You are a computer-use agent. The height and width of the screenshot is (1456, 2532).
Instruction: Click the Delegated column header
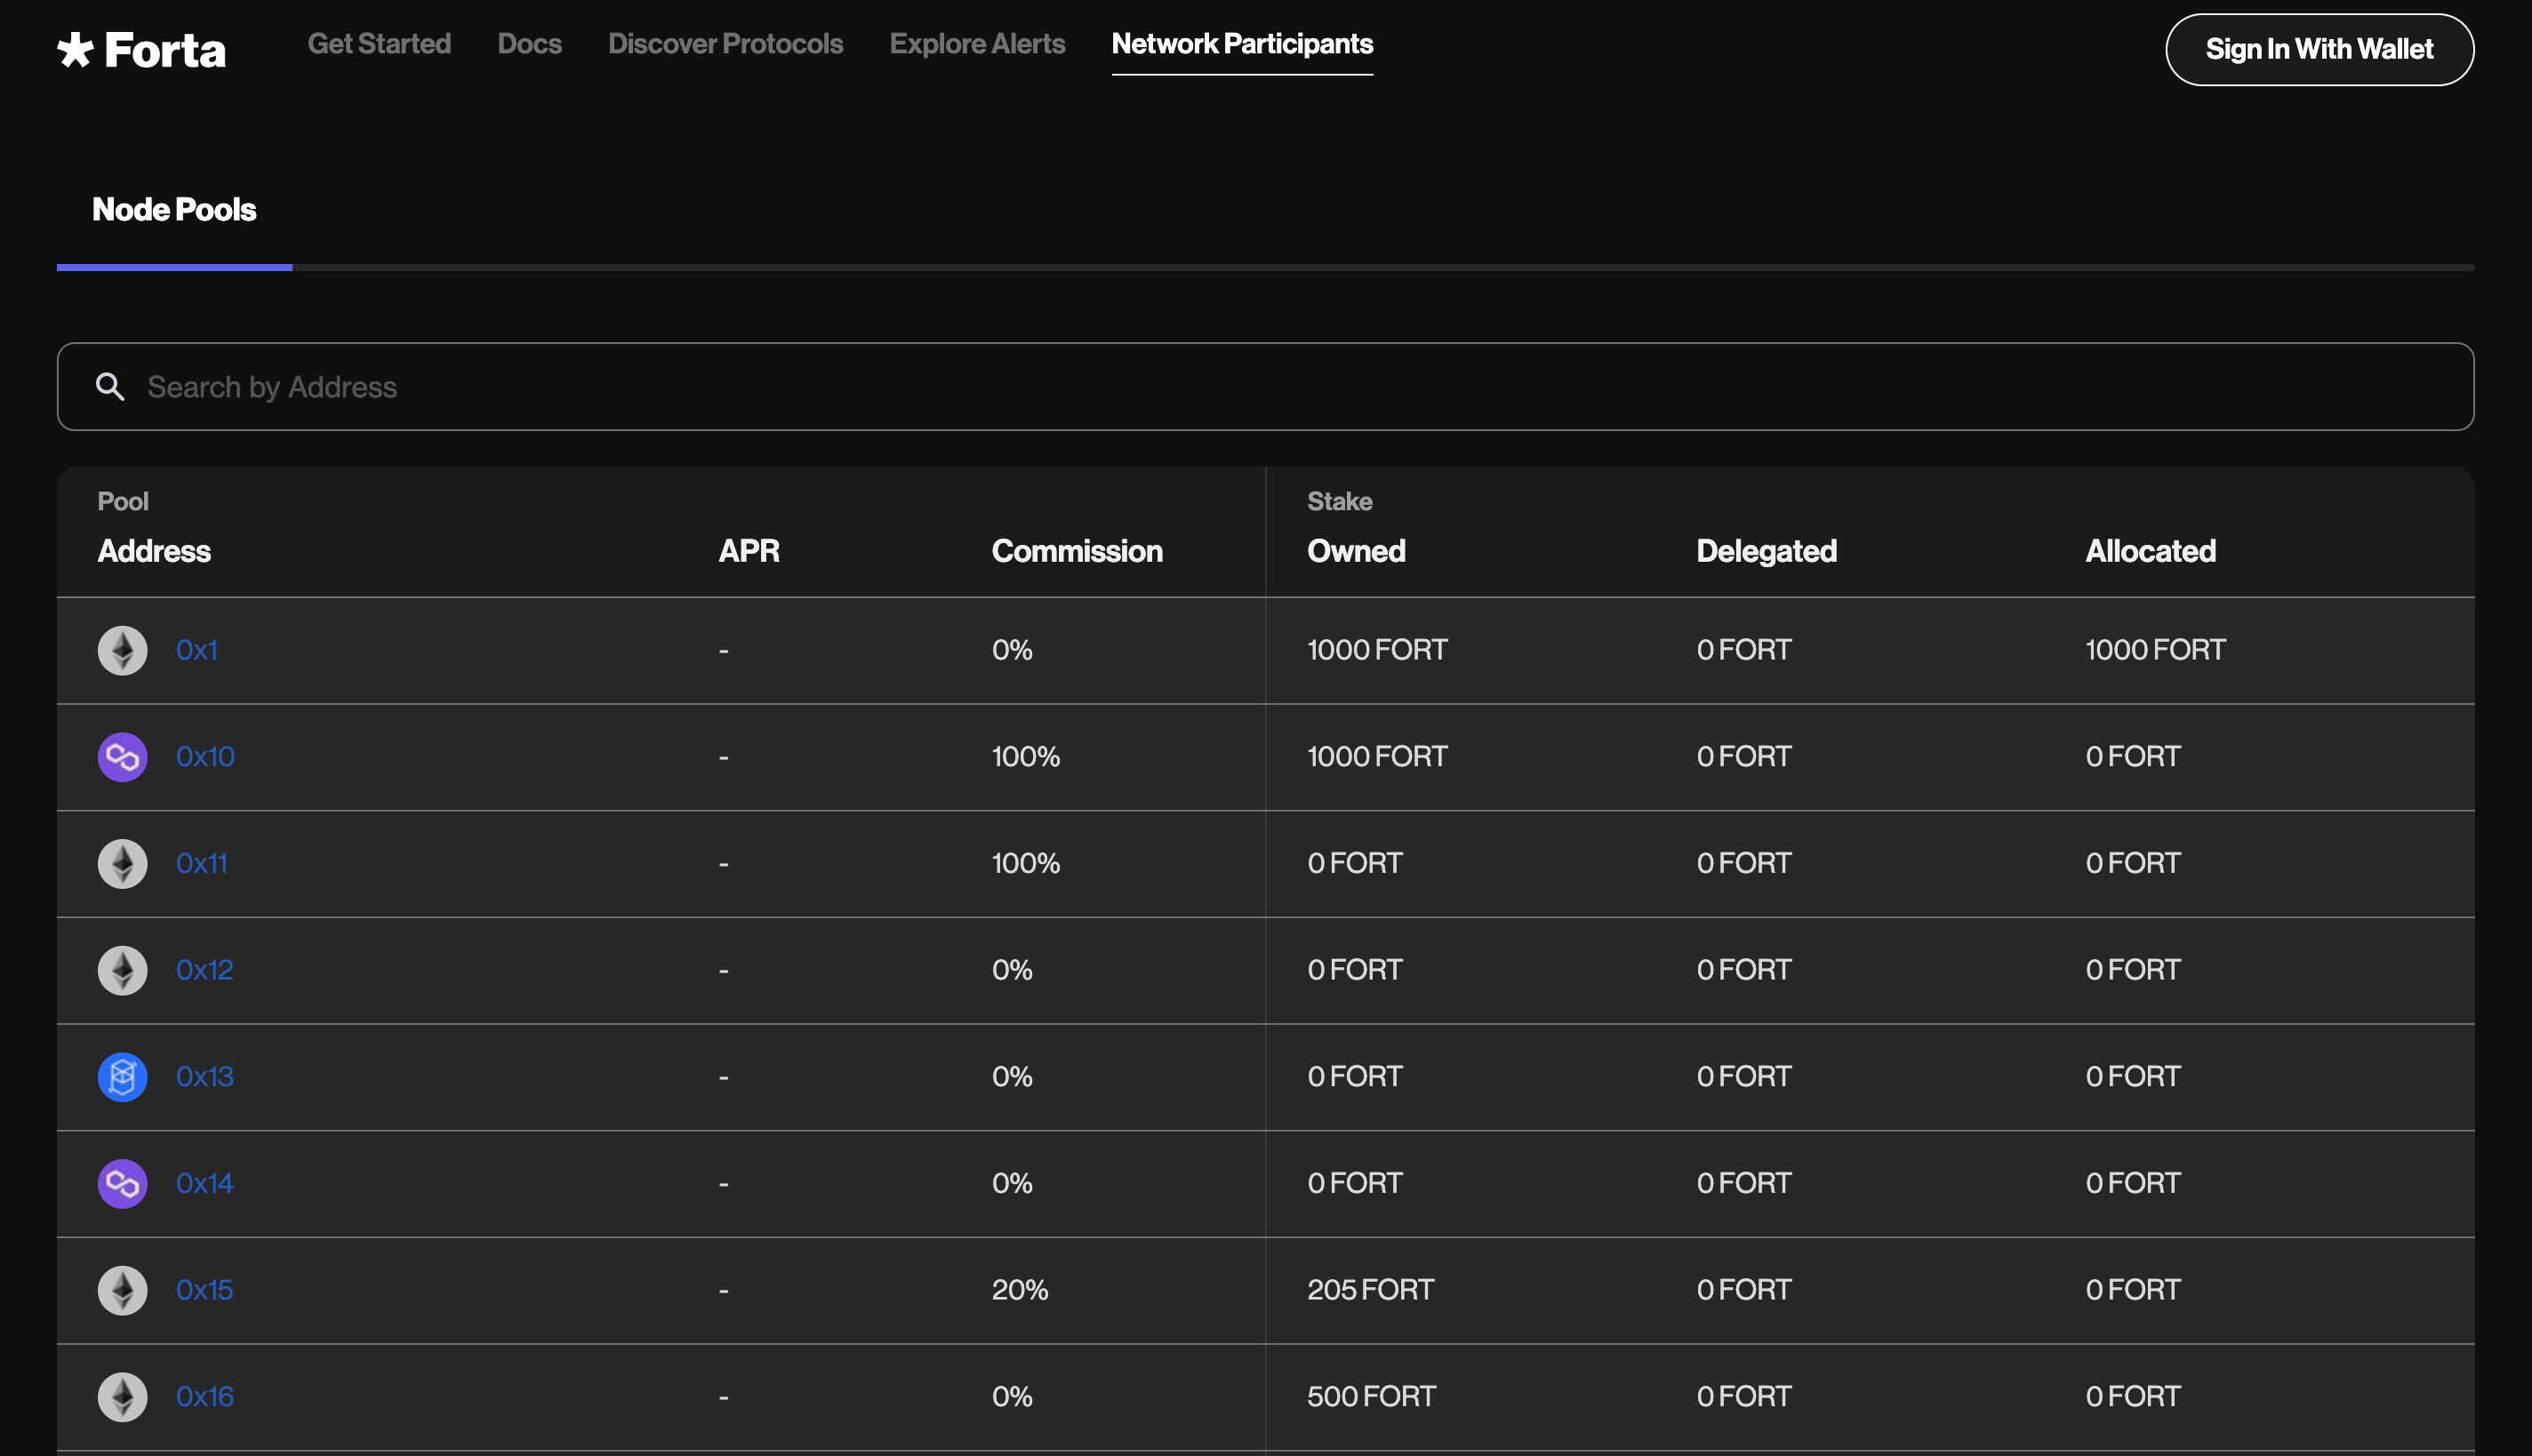pos(1766,551)
